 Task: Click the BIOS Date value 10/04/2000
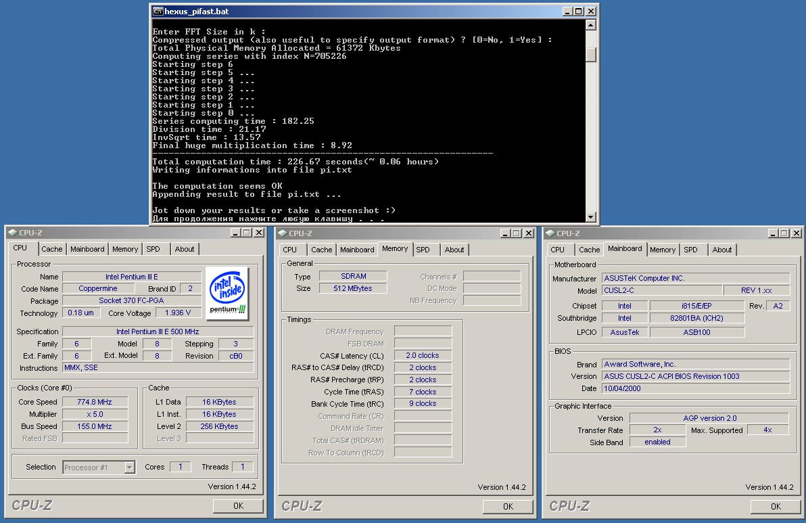[696, 389]
